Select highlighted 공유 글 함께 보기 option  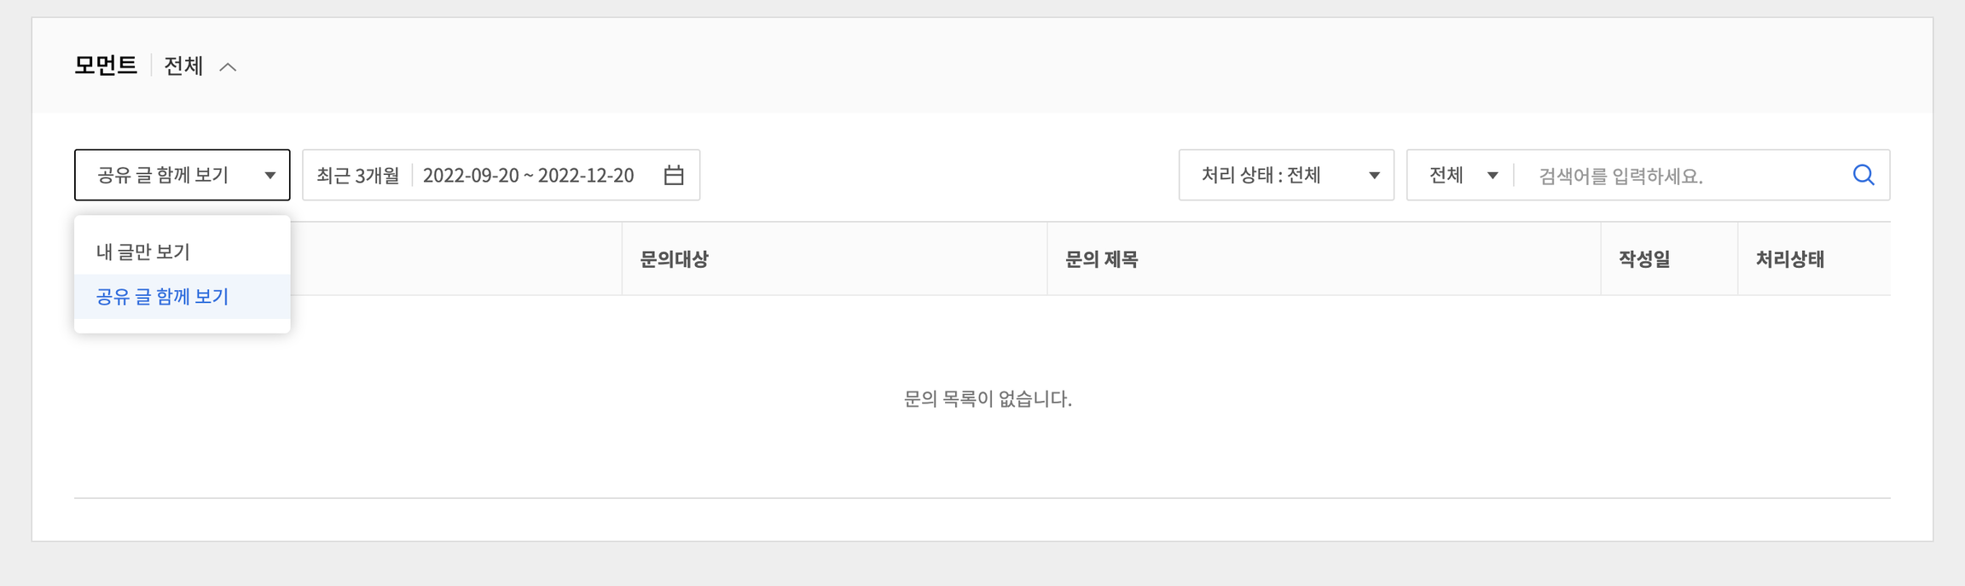tap(163, 296)
